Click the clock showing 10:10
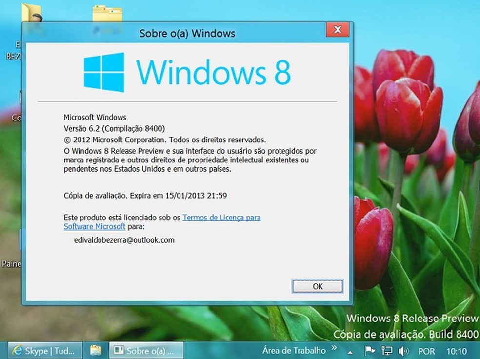Viewport: 480px width, 359px height. tap(457, 350)
